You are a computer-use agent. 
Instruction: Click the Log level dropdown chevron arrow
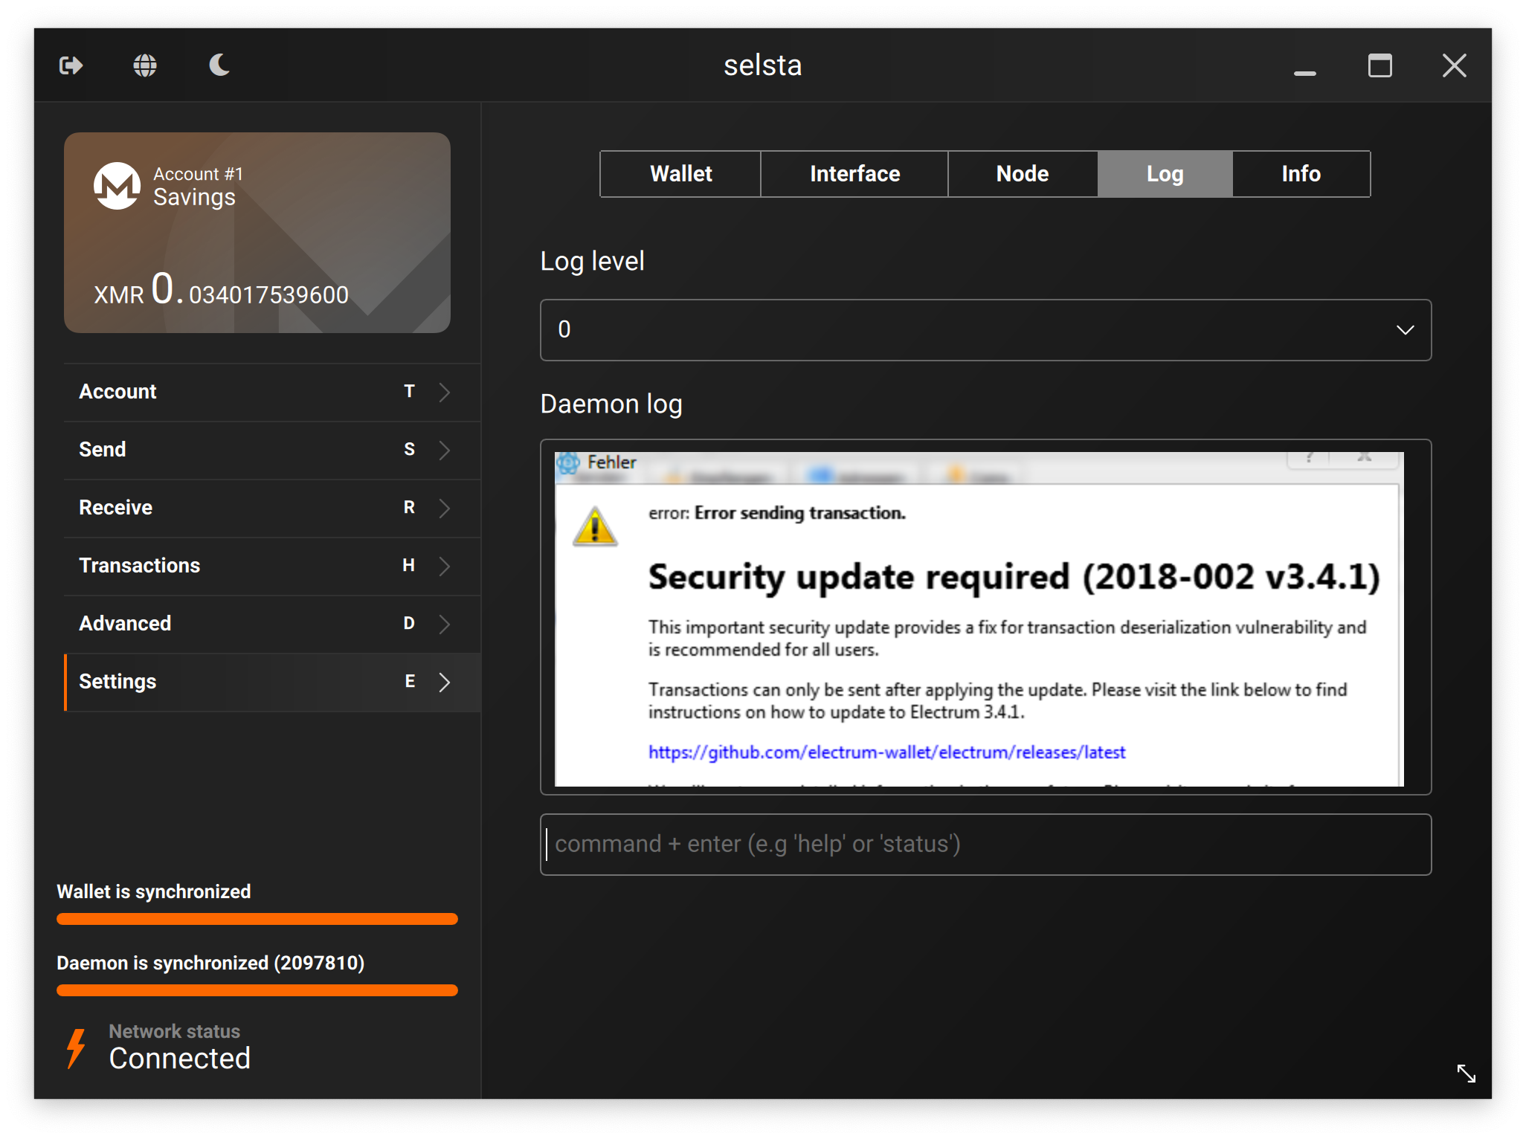click(1405, 330)
